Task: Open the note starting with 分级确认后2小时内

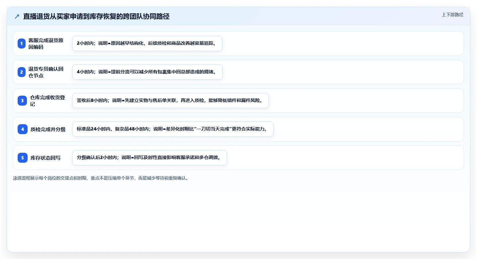Action: point(149,158)
